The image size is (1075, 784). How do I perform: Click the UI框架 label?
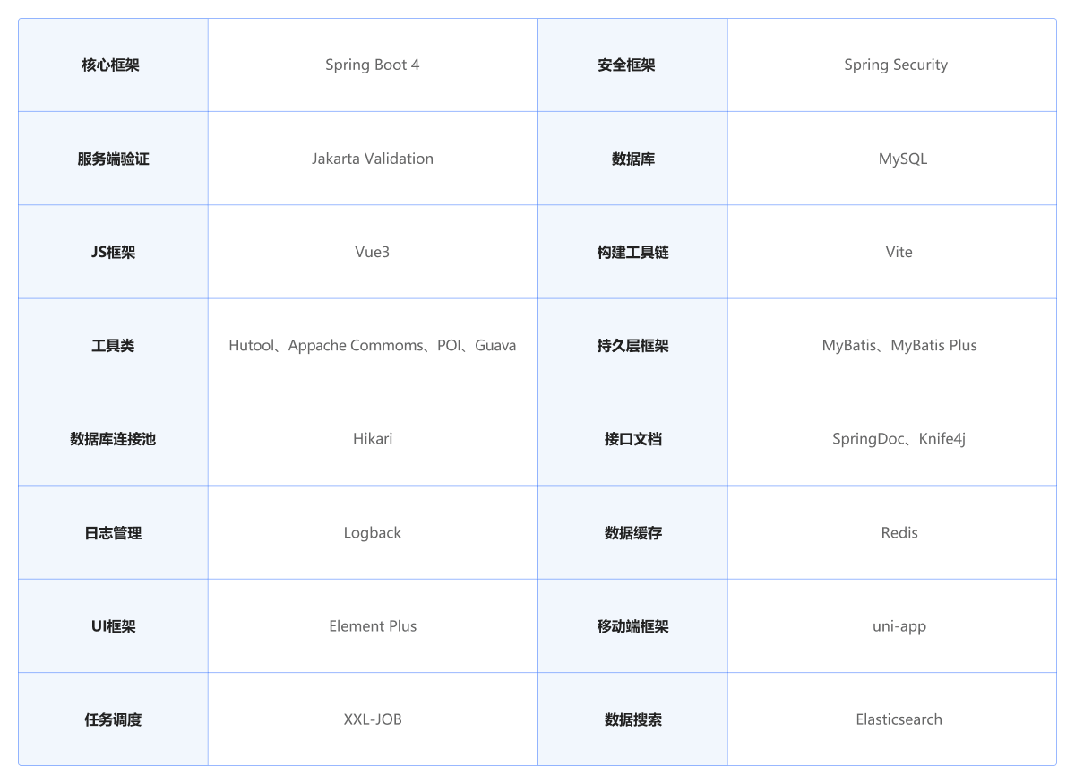(x=113, y=625)
